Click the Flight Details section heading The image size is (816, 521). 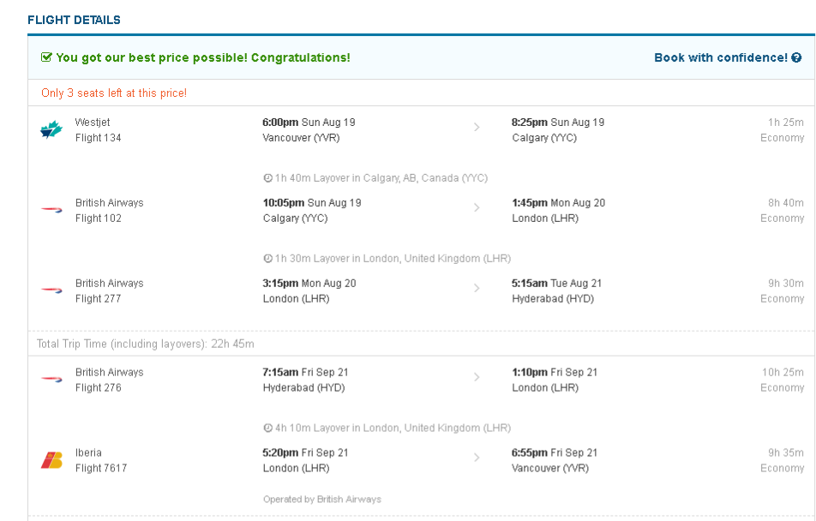(x=74, y=20)
